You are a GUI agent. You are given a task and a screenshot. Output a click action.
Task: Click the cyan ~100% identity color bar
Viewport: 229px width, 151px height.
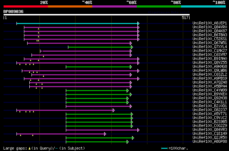click(204, 6)
